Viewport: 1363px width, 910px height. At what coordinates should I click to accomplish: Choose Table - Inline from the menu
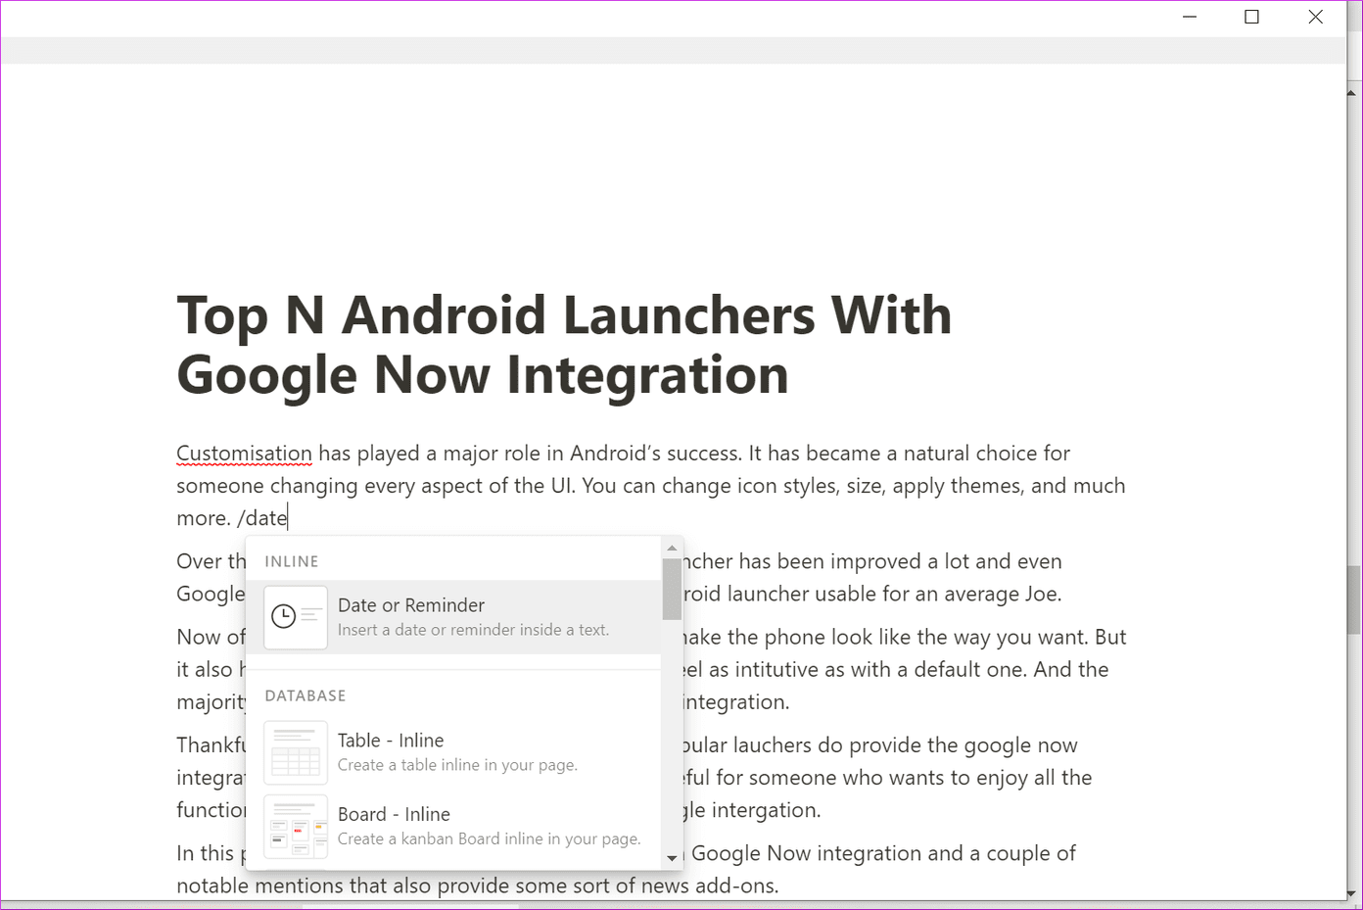point(453,752)
